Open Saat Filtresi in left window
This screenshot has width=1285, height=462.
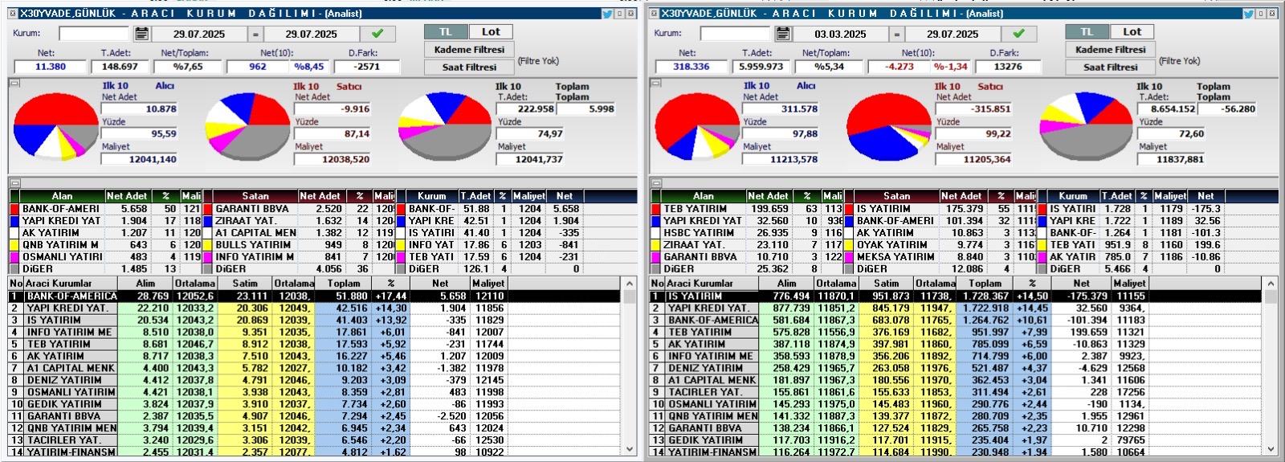[469, 67]
